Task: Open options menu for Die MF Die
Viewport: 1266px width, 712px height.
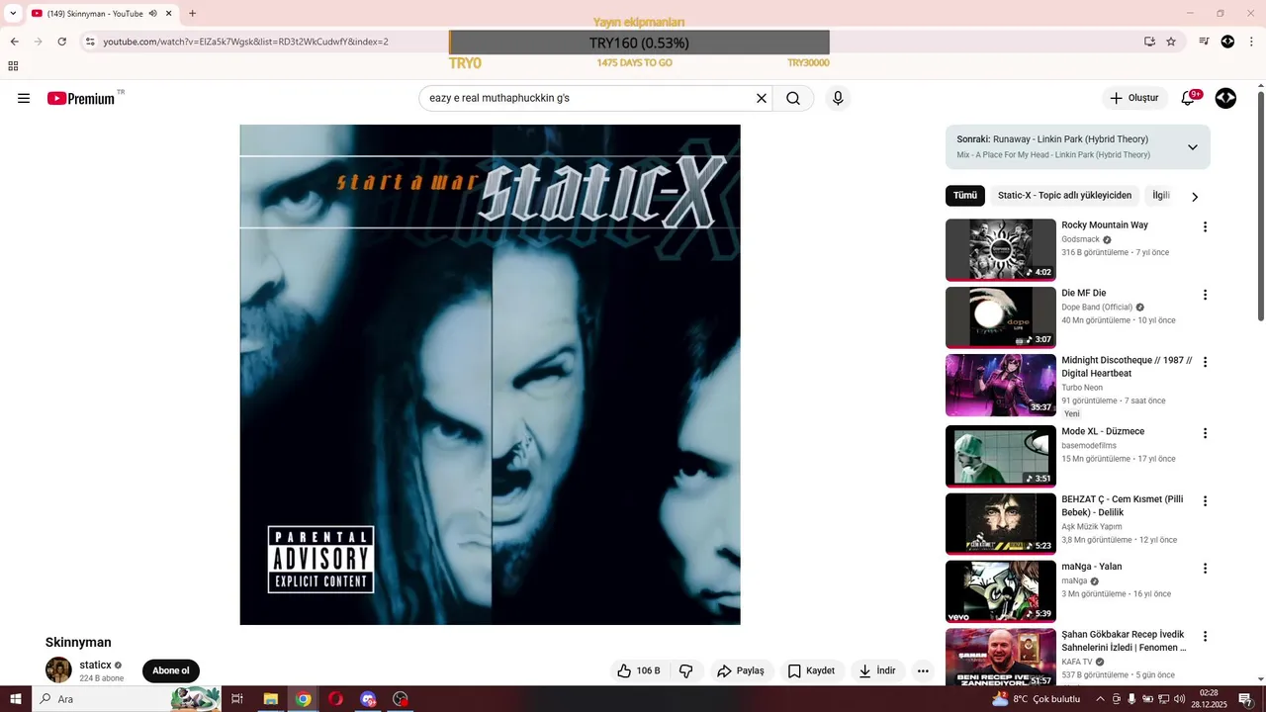Action: 1205,295
